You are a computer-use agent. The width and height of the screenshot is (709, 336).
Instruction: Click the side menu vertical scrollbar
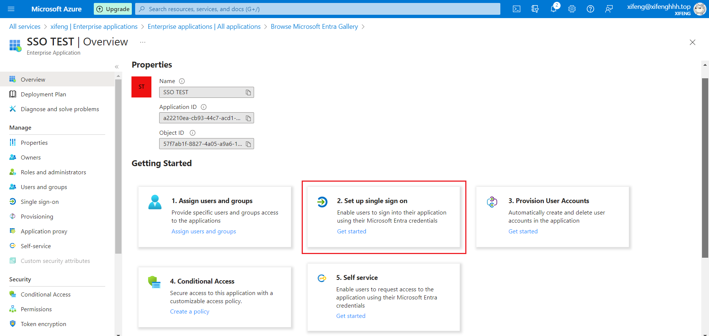click(118, 166)
